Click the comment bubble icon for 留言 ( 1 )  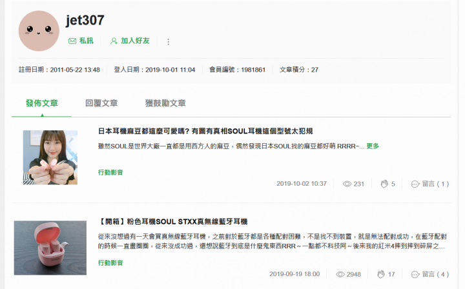coord(415,184)
